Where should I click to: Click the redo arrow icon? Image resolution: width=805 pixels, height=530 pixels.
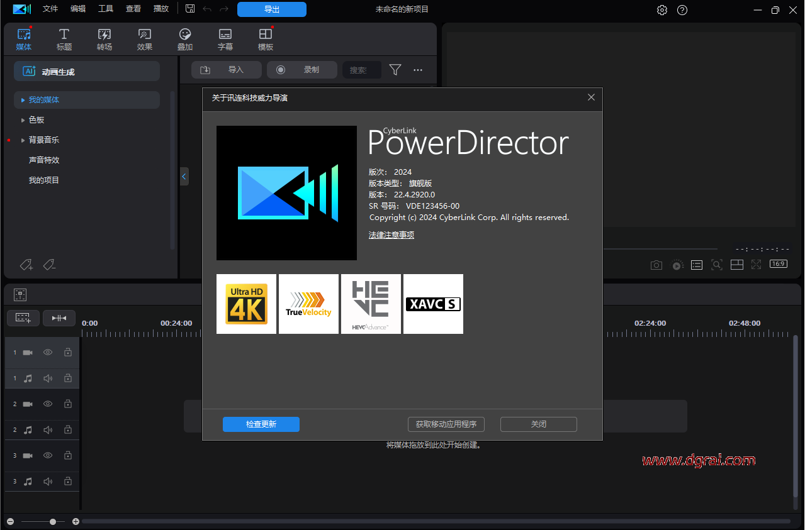[224, 9]
